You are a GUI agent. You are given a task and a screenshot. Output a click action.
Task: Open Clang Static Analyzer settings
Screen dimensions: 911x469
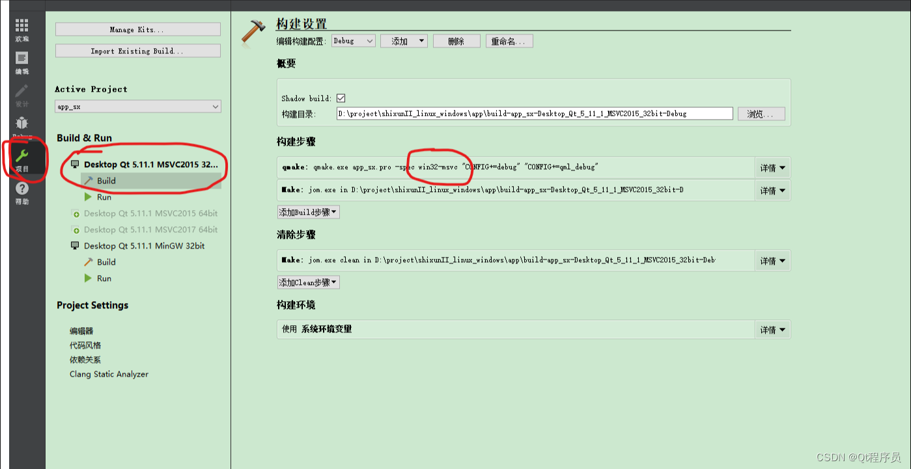(109, 374)
